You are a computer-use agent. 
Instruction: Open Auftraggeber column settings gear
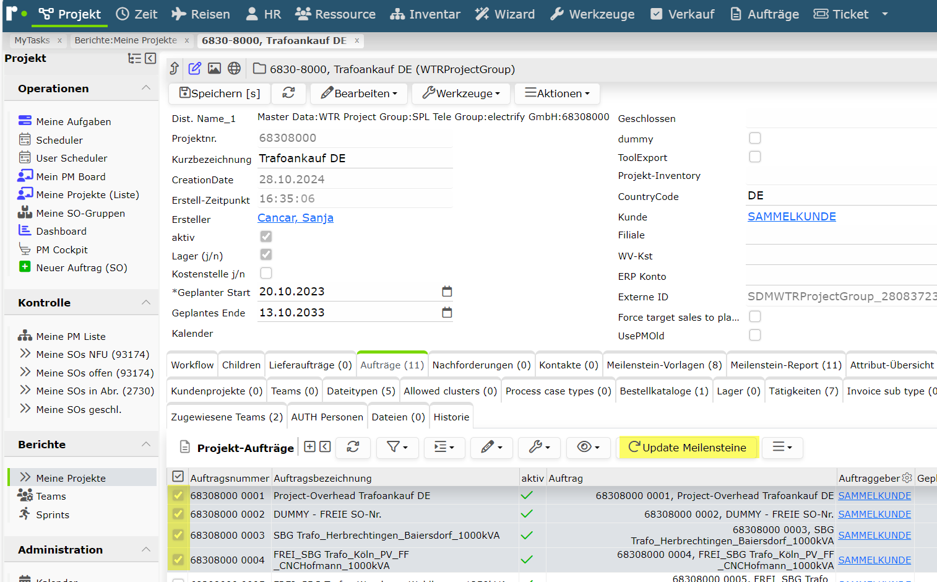(907, 478)
